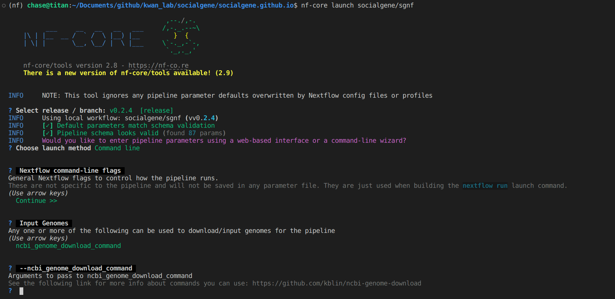Screen dimensions: 615x299
Task: Click the input cursor on last prompt line
Action: point(21,291)
